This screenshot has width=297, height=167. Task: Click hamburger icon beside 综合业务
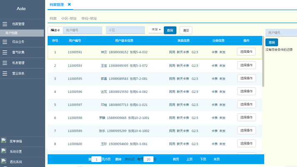(5, 42)
